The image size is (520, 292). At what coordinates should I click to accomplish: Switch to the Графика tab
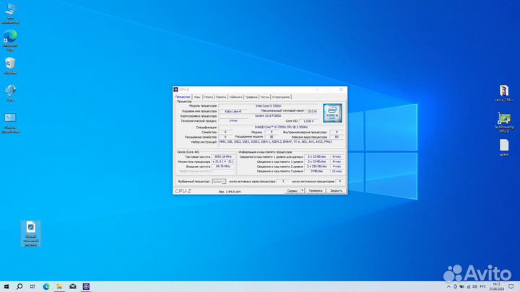[251, 97]
